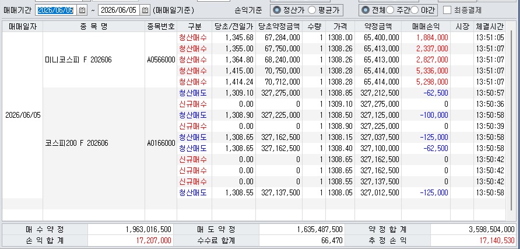Click the 시장 column header
Image resolution: width=520 pixels, height=249 pixels.
point(461,26)
